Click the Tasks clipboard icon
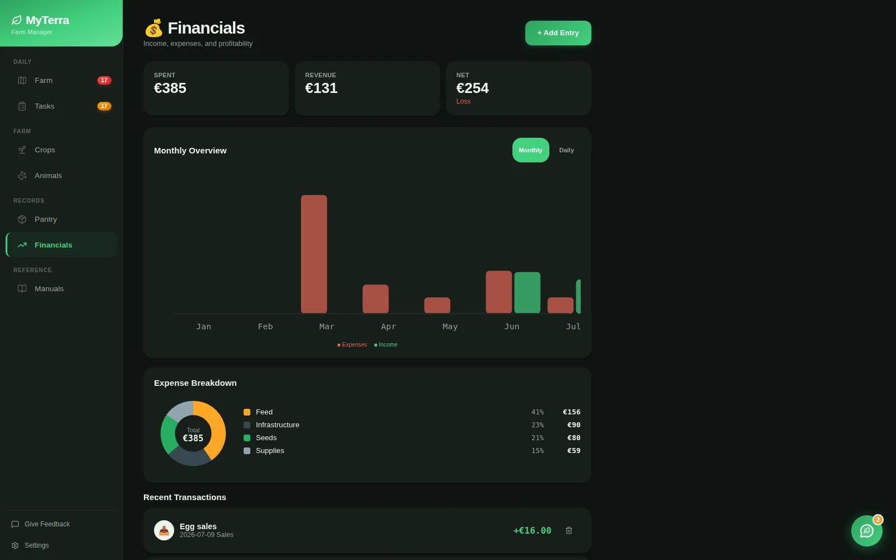Screen dimensions: 896x560 [x=22, y=106]
